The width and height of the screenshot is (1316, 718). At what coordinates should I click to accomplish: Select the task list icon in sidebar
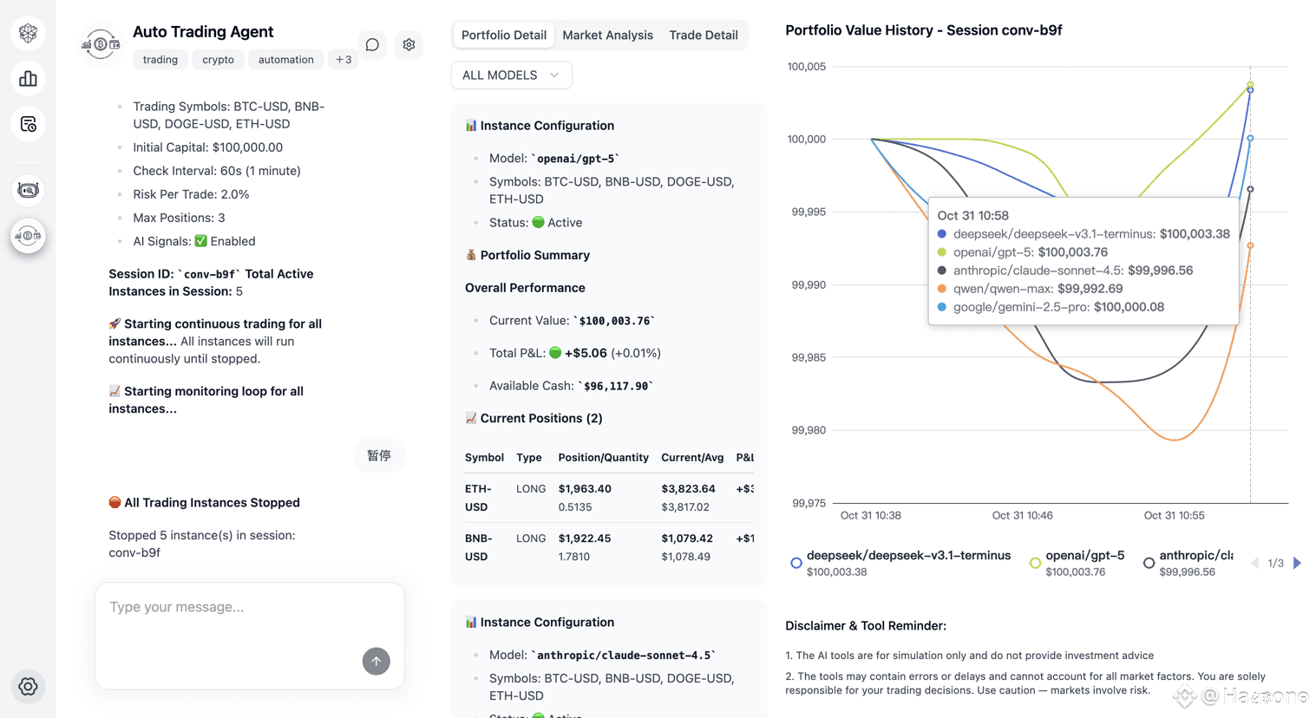coord(29,123)
